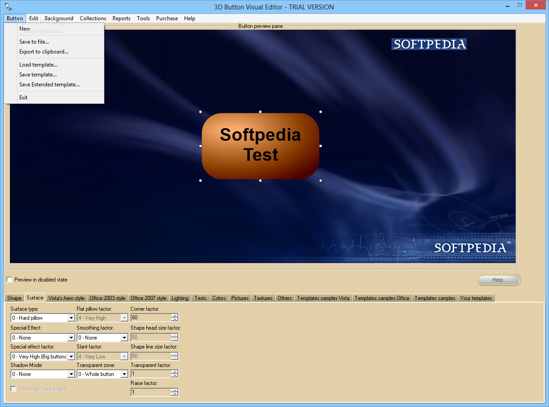Click the top-left selection handle of button
The width and height of the screenshot is (549, 407).
[x=200, y=112]
